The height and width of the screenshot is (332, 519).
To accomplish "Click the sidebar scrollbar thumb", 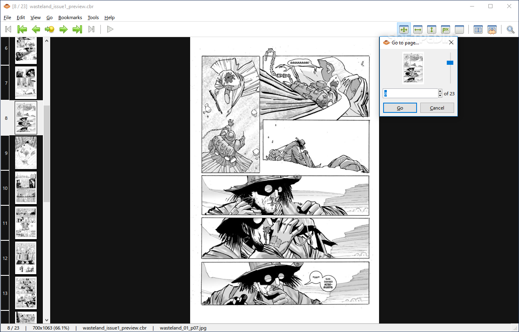I will coord(47,154).
